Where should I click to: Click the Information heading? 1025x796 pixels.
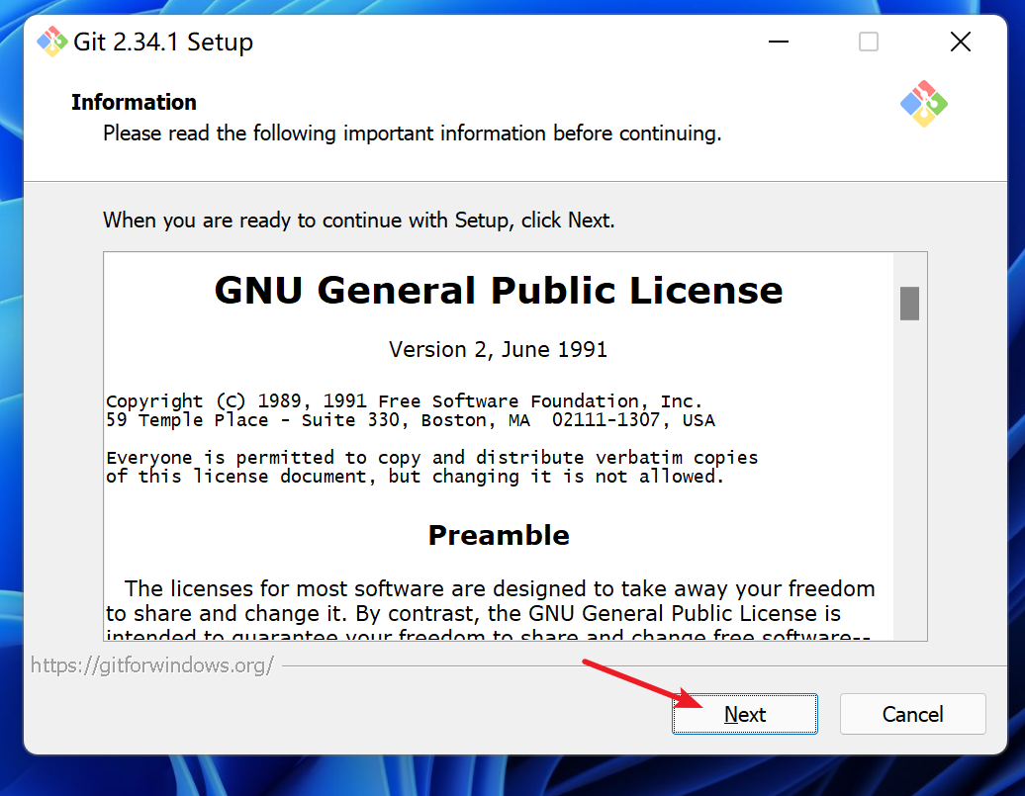(134, 102)
